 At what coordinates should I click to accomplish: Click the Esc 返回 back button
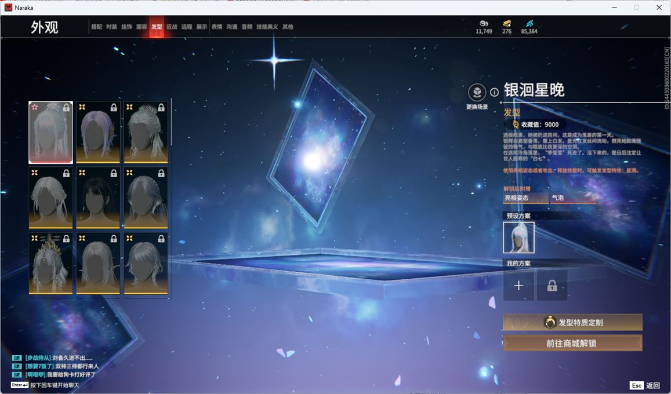click(644, 385)
